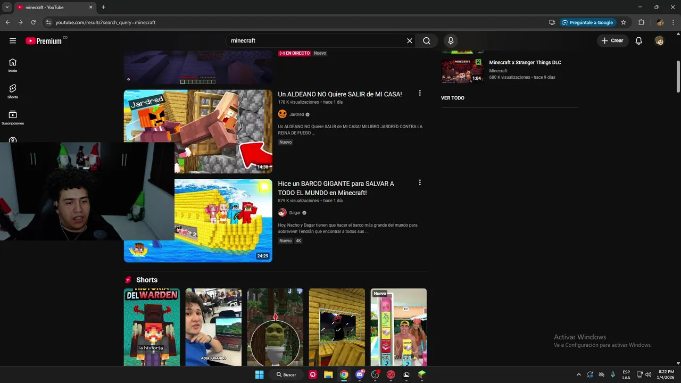Open the volume control in tray

[649, 374]
